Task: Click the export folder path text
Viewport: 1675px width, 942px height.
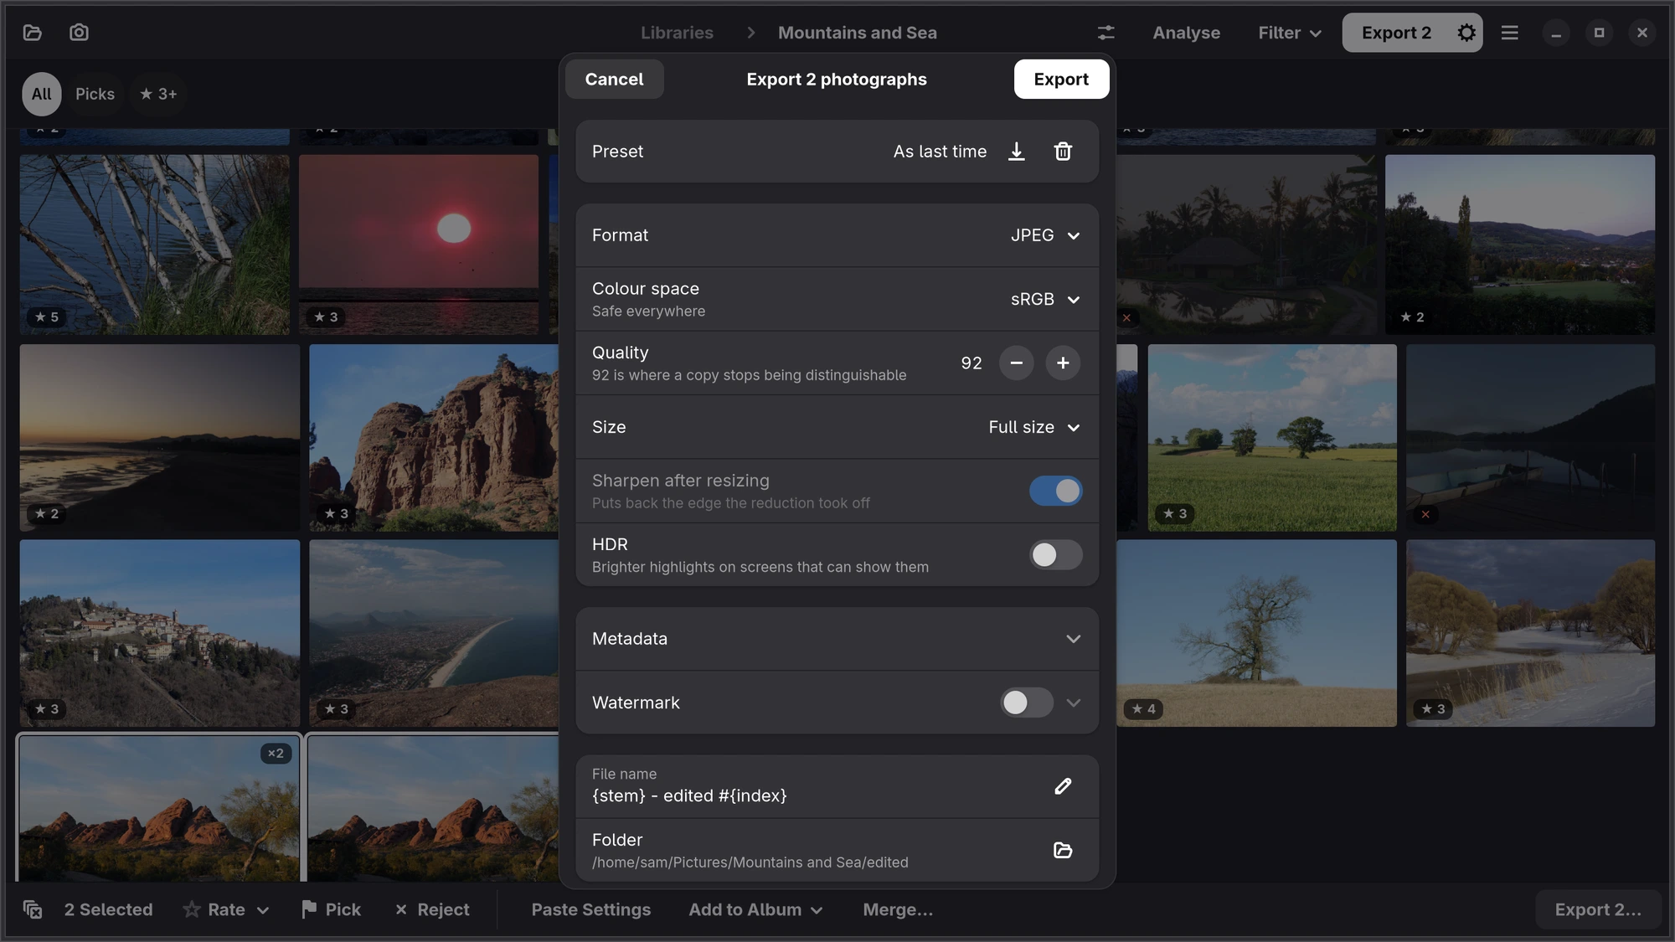Action: pyautogui.click(x=750, y=862)
